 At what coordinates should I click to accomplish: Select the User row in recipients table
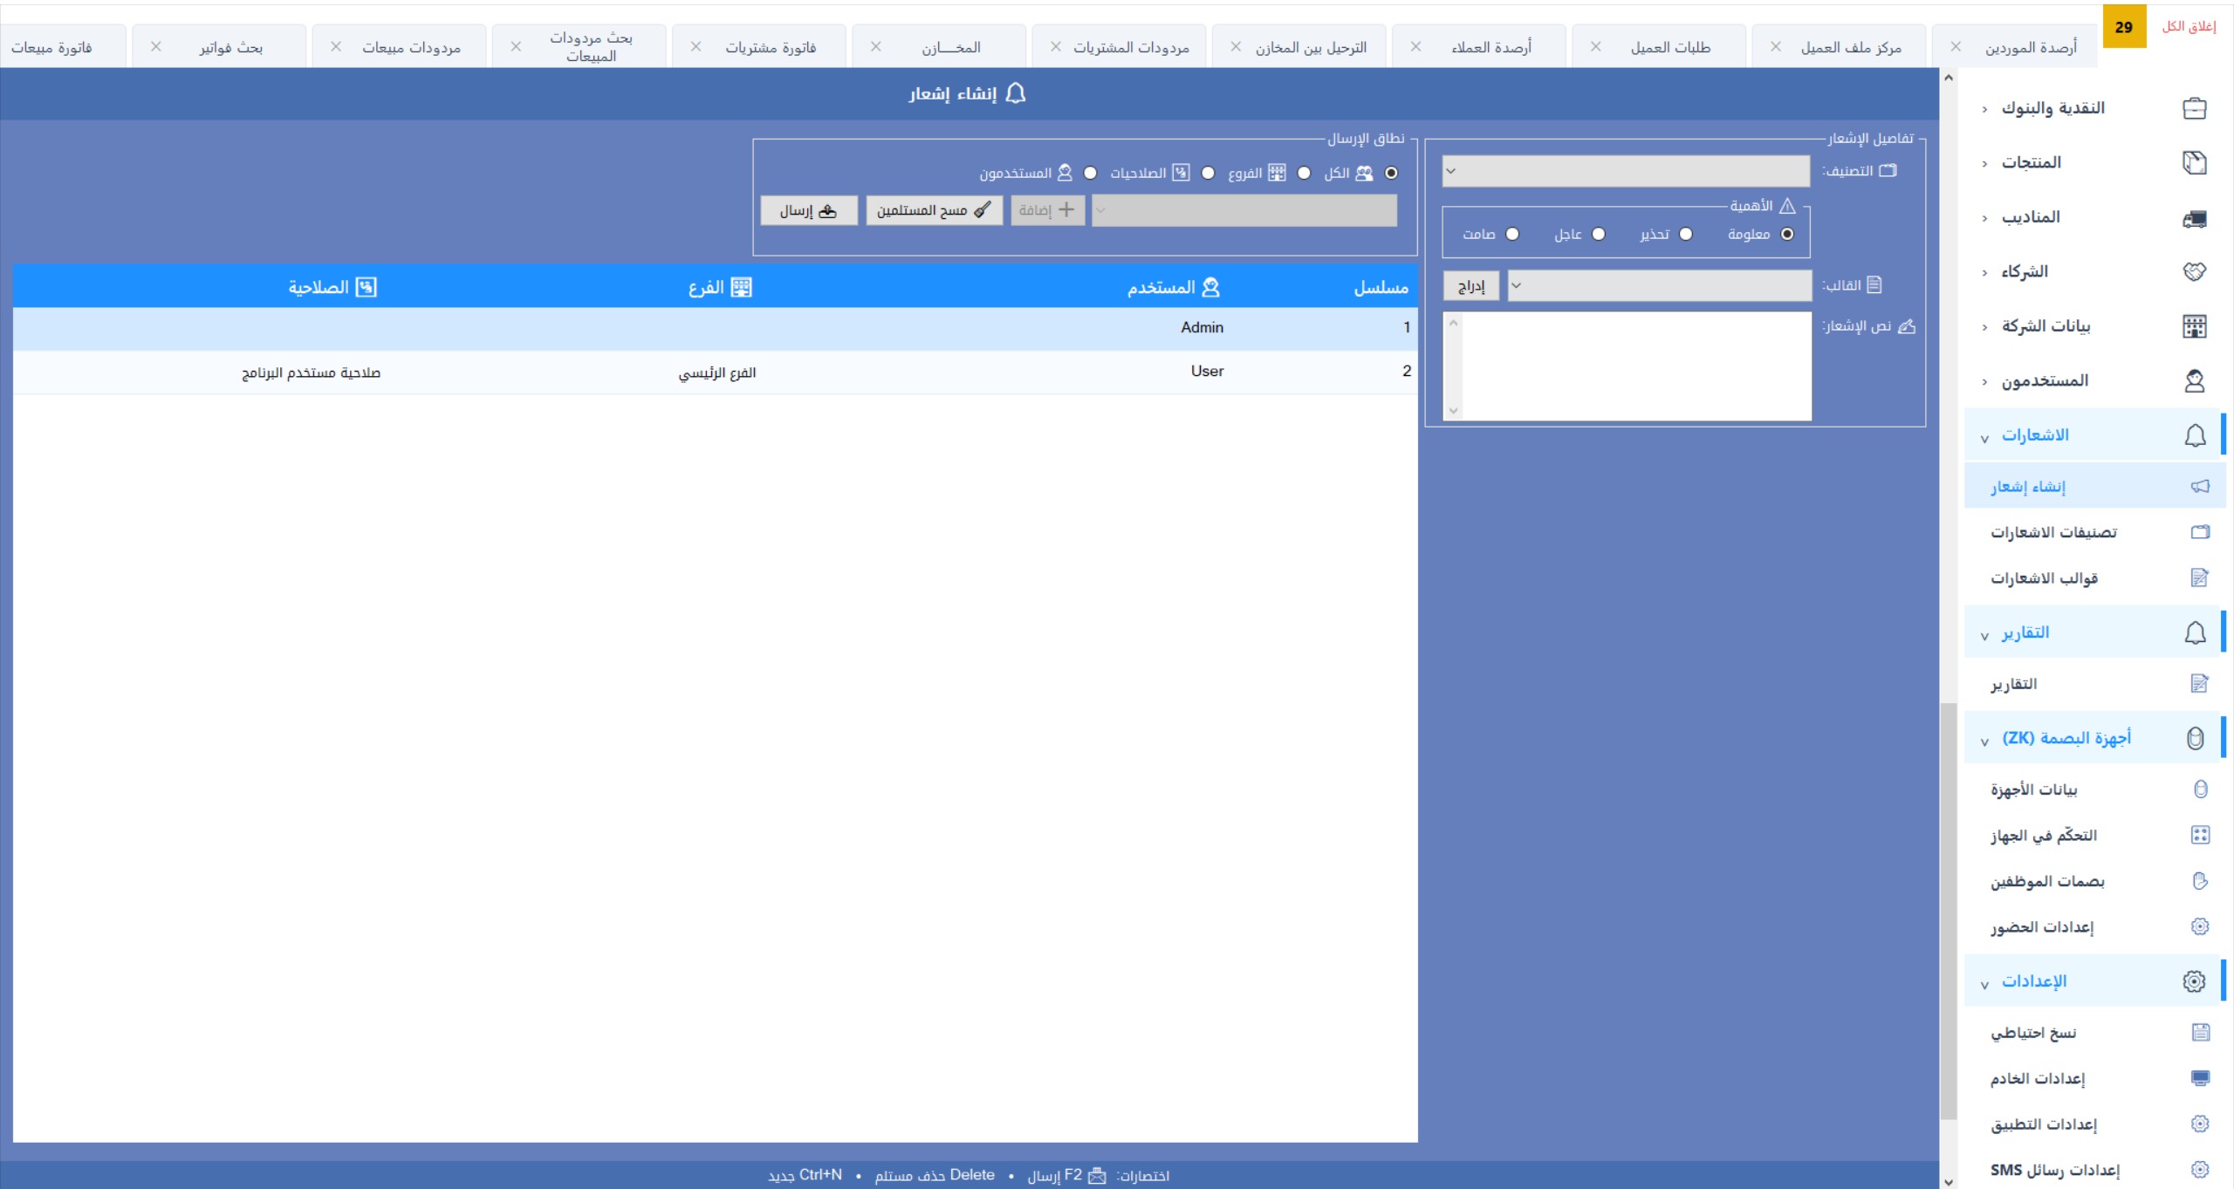coord(715,372)
